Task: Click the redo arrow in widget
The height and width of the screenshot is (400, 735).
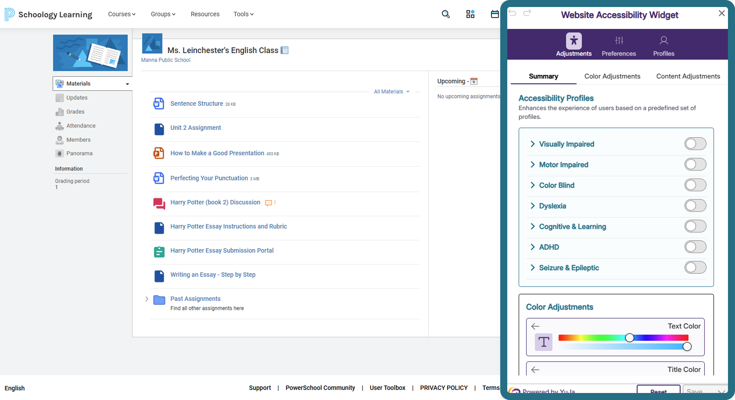Action: tap(527, 13)
